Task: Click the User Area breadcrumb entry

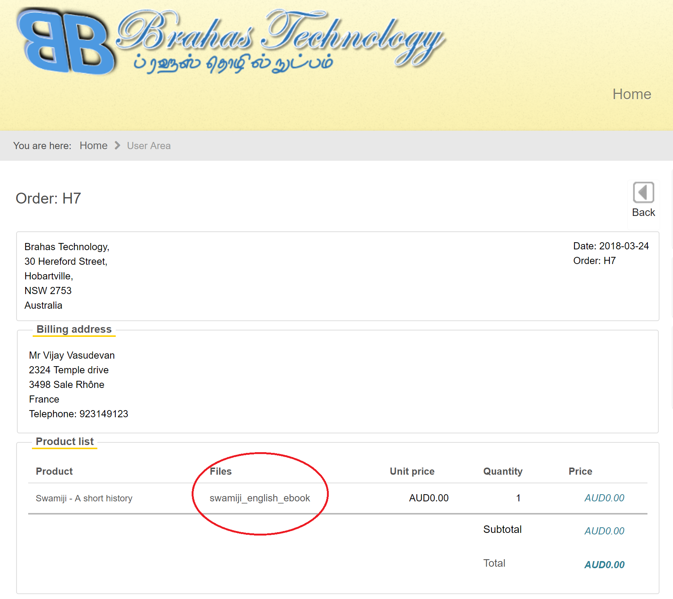Action: pos(148,146)
